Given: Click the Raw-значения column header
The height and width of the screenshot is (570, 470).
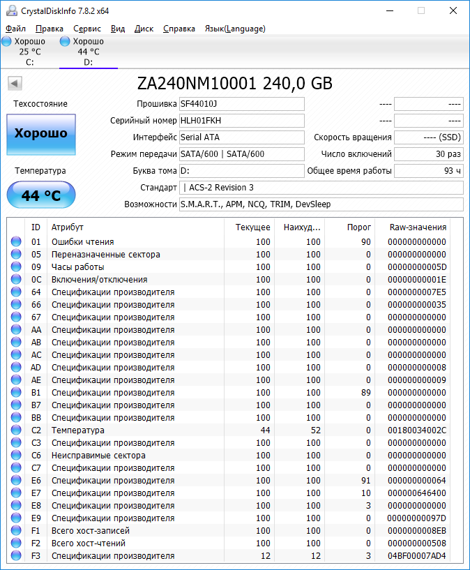Looking at the screenshot, I should (413, 227).
